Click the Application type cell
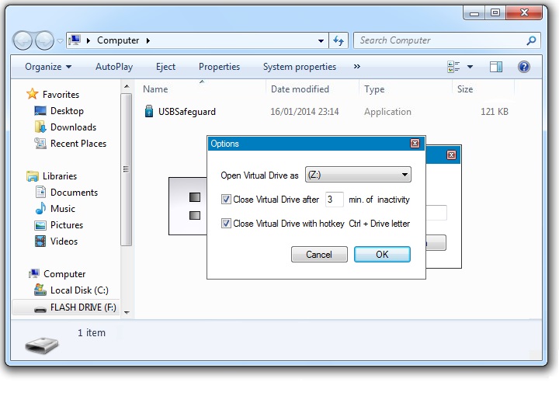Screen dimensions: 559x396 (x=387, y=112)
